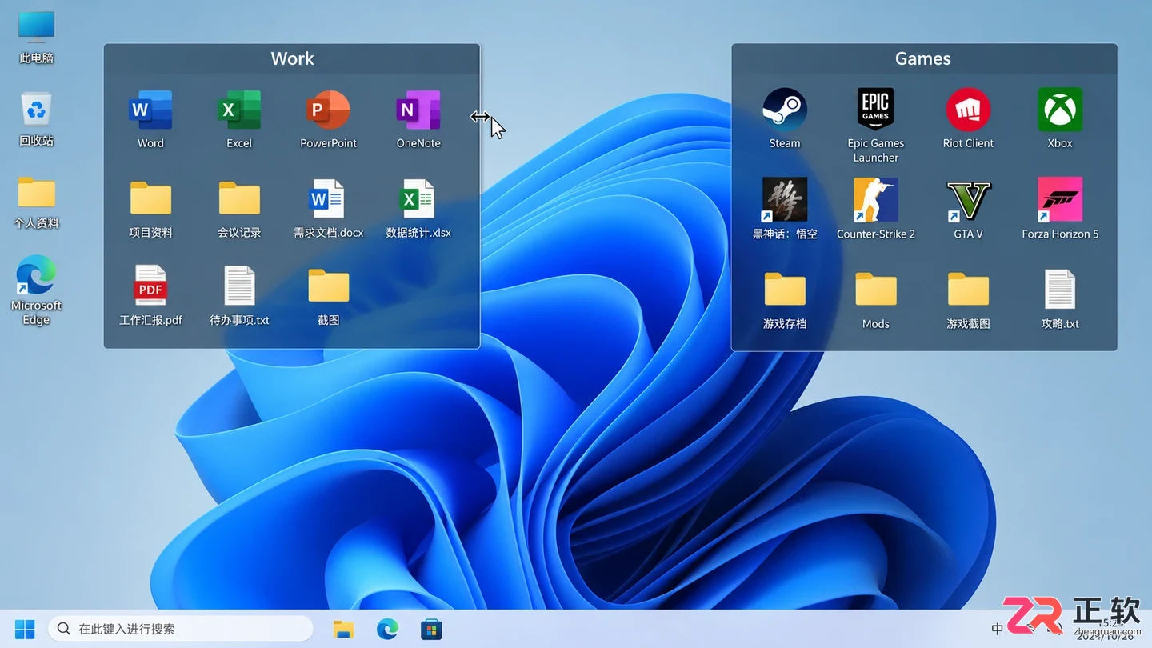Image resolution: width=1152 pixels, height=648 pixels.
Task: Open the Word app in Work group
Action: point(150,110)
